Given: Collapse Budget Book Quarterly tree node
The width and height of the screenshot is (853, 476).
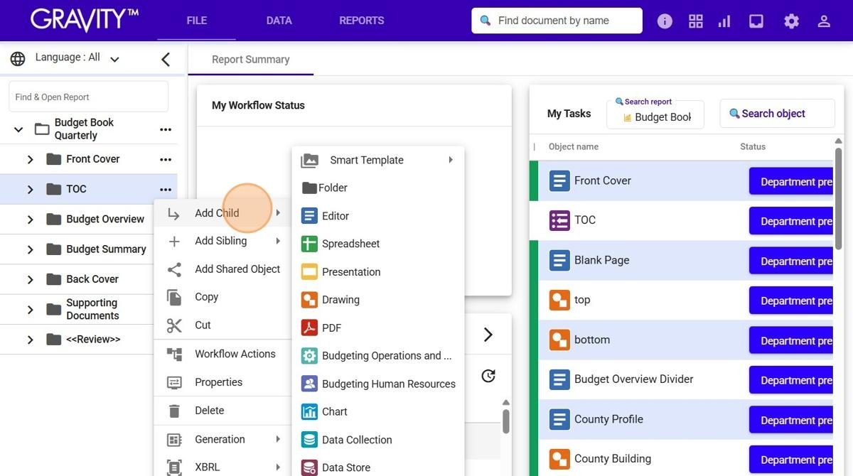Looking at the screenshot, I should click(18, 129).
